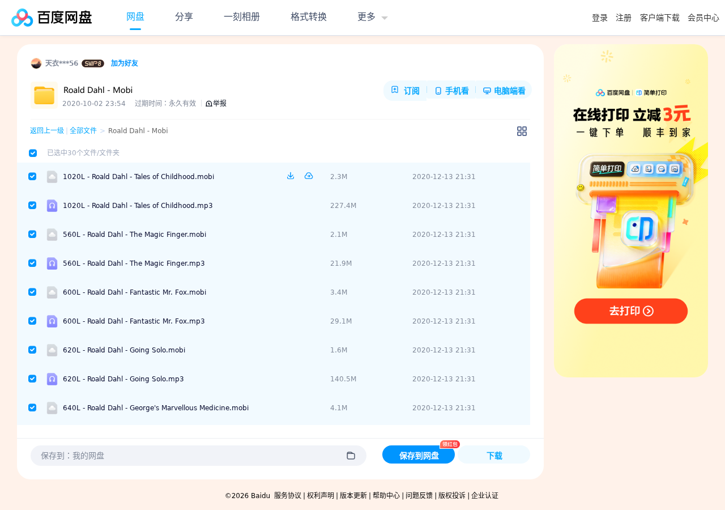Click file name 600L - Roald Dahl - Fantastic Mr. Fox.mobi

[135, 292]
